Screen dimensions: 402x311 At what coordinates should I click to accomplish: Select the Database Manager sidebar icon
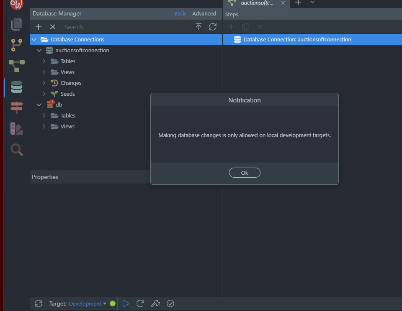17,87
